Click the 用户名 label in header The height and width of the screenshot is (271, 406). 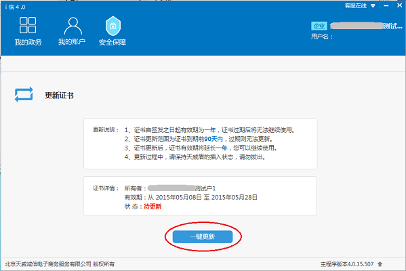(322, 37)
